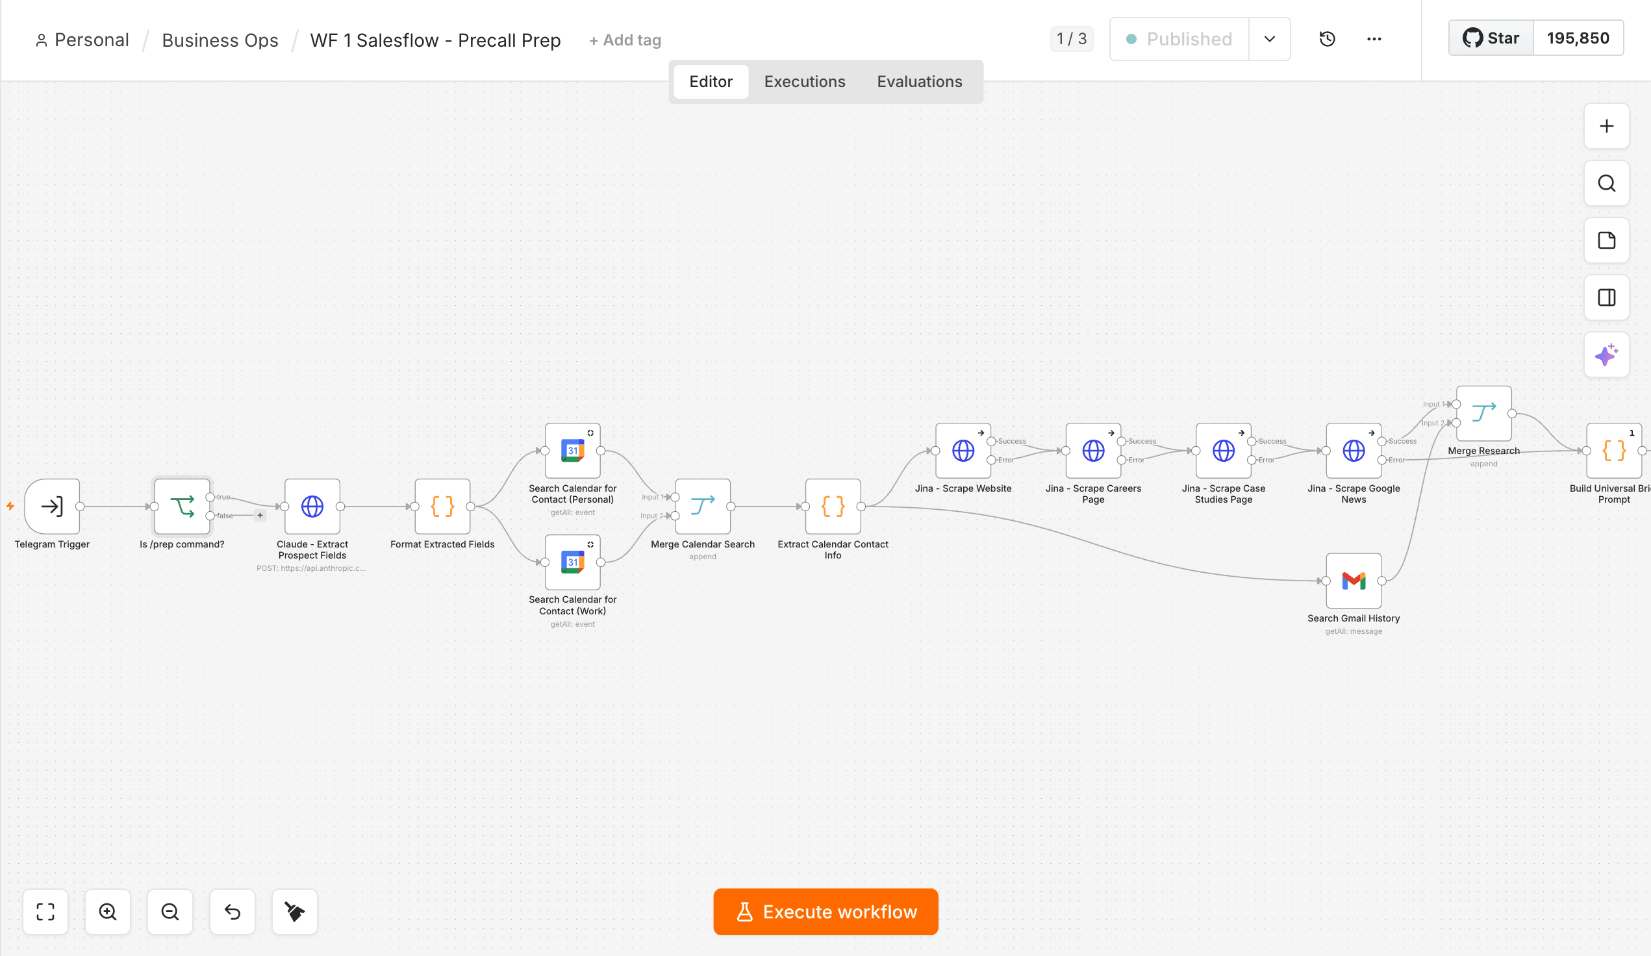Click the plus on the false output

[x=260, y=515]
